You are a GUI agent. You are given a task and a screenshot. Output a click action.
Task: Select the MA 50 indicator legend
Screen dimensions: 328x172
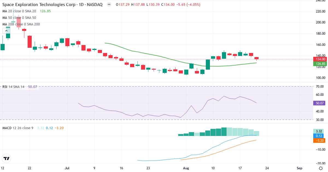tap(19, 18)
